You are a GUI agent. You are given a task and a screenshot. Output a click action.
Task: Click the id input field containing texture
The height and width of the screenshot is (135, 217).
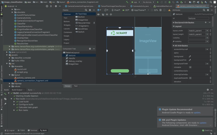coord(198,18)
